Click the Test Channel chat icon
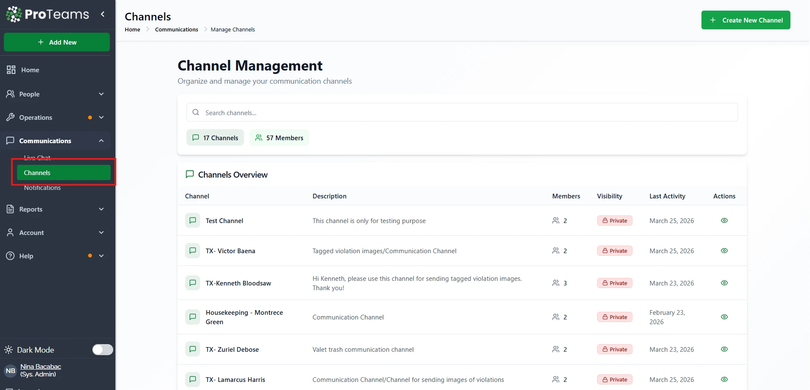 192,220
